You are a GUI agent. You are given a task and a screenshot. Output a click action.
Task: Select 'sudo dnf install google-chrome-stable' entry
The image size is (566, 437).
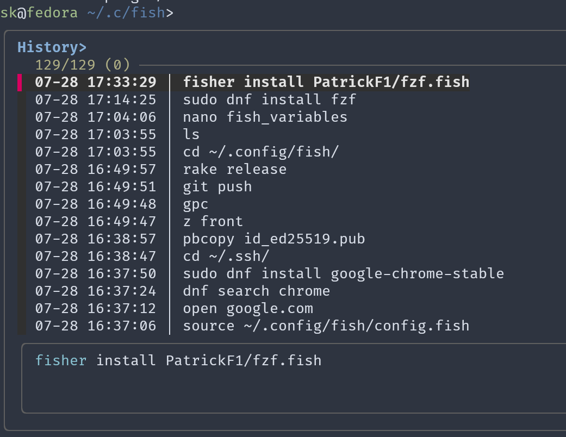point(343,273)
